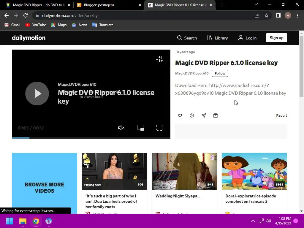Open Chrome three-dot menu
Image resolution: width=304 pixels, height=228 pixels.
(297, 15)
